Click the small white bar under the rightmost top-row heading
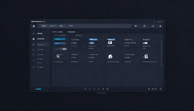194x111 pixels. [145, 43]
